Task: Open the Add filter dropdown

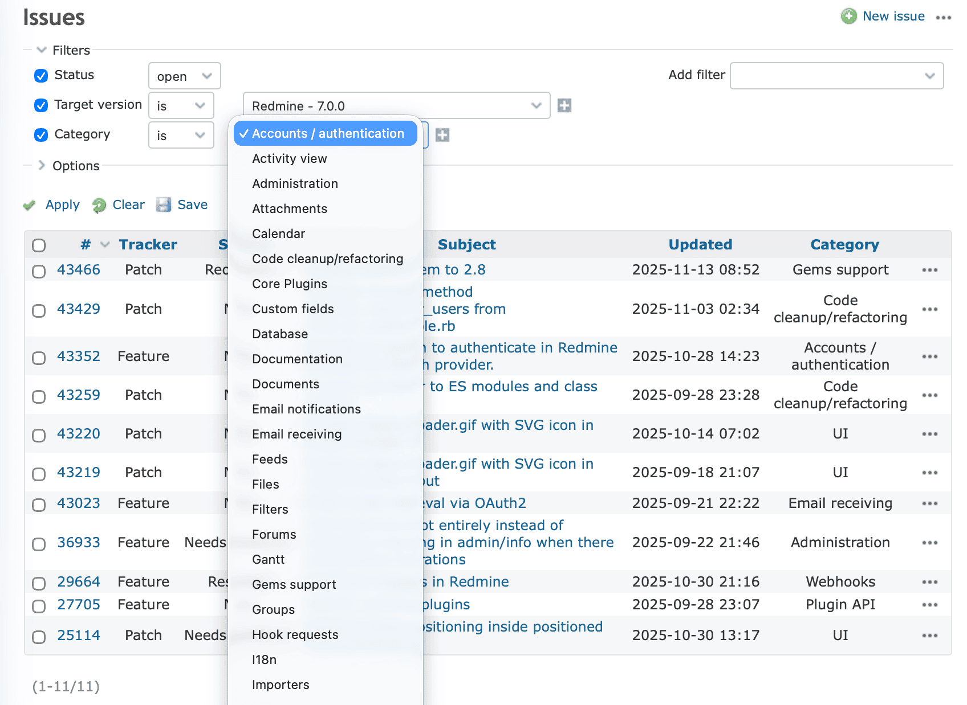Action: [x=836, y=76]
